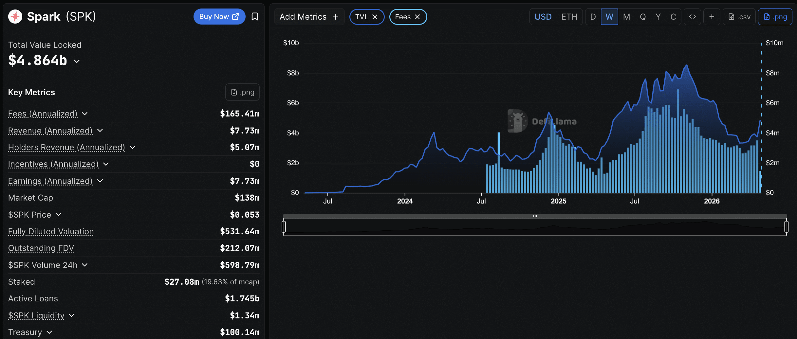Download Key Metrics as .png
Image resolution: width=797 pixels, height=339 pixels.
pos(243,92)
